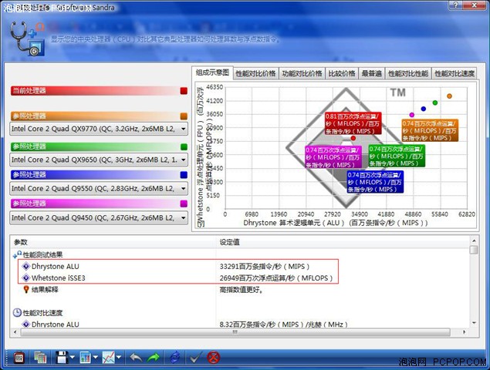Click the green reference-processor color swatch

click(184, 146)
